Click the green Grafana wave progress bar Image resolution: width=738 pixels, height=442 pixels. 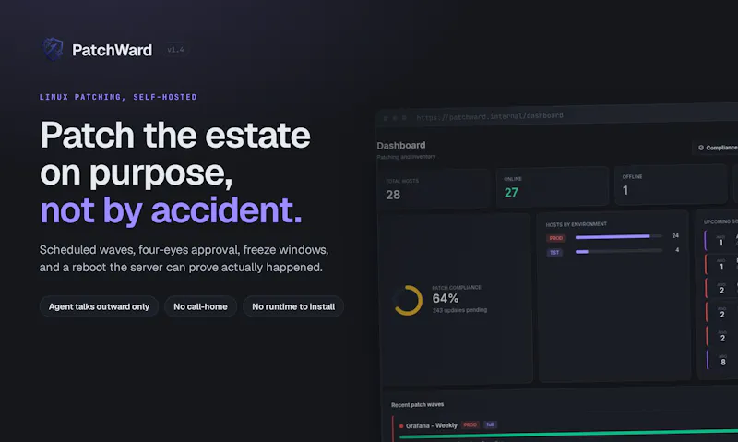pos(568,435)
